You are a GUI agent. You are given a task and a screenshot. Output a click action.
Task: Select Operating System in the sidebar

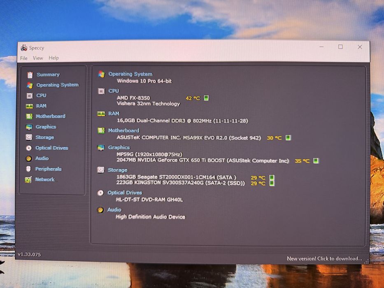[58, 85]
